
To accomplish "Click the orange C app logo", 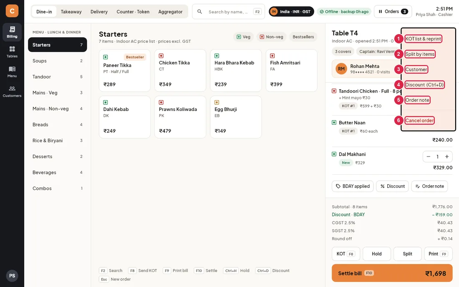I will click(x=12, y=11).
